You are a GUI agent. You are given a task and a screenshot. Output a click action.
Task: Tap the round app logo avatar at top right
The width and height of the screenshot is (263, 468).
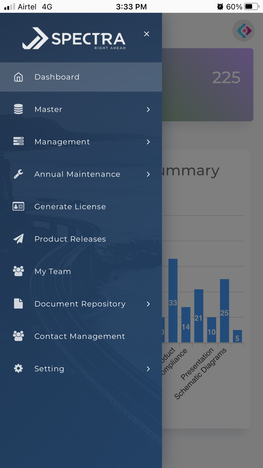click(243, 30)
